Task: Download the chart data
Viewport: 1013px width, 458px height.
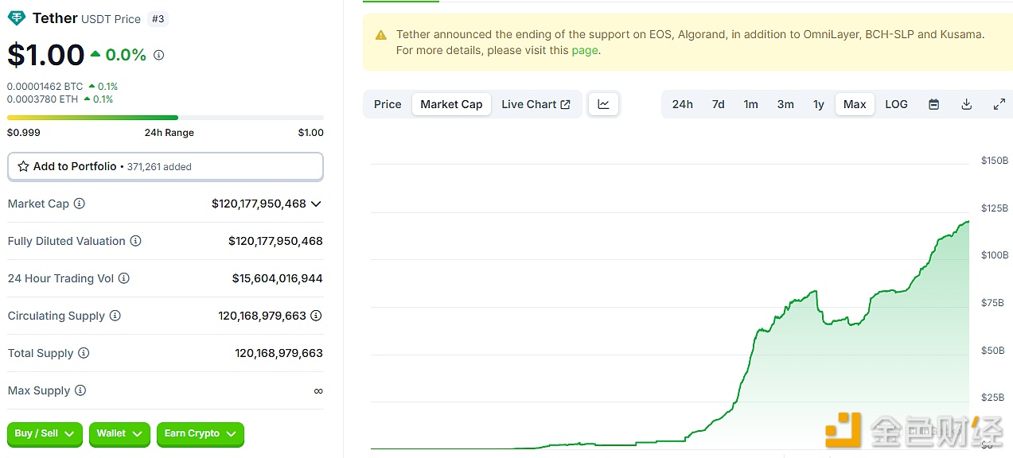Action: [x=966, y=104]
